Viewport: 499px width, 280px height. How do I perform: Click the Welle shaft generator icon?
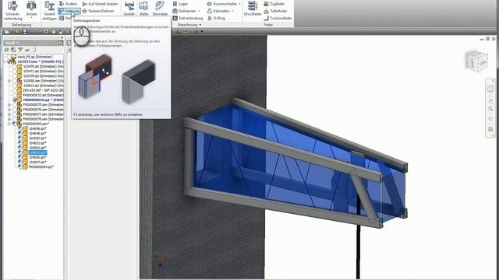click(143, 6)
